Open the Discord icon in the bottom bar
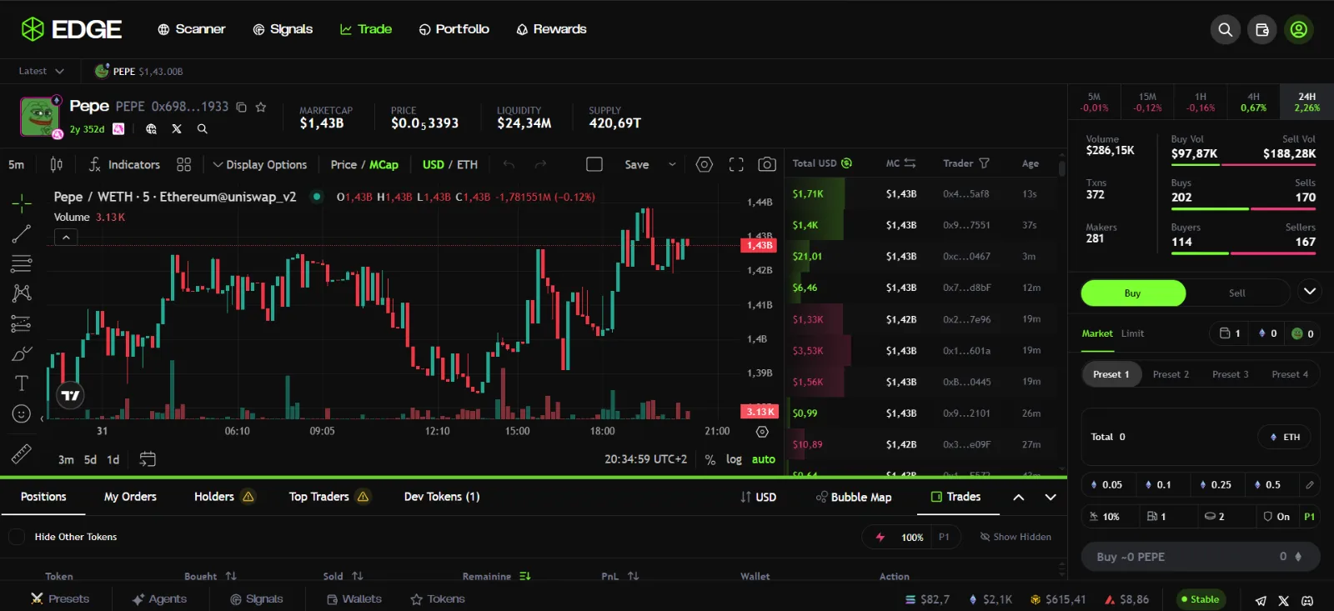Screen dimensions: 1334x611 1307,600
